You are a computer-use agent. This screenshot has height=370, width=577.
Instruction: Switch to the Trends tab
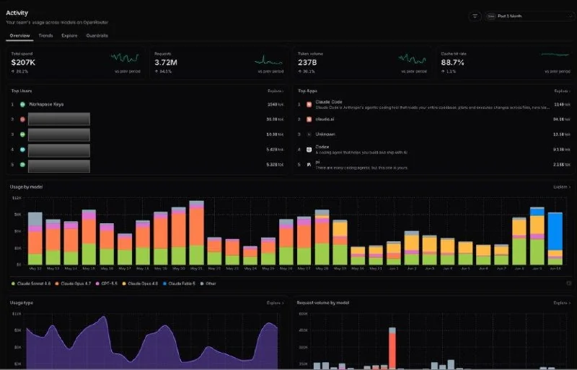click(x=45, y=36)
